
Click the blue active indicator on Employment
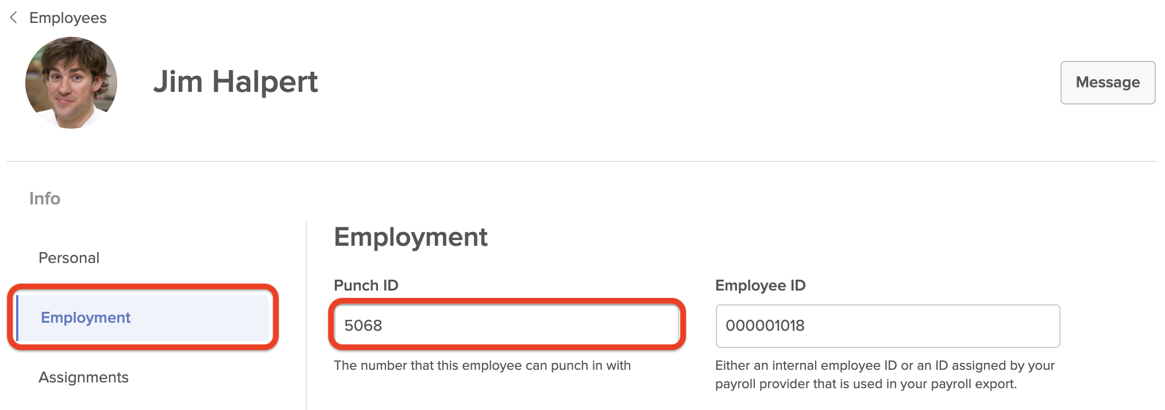click(17, 318)
